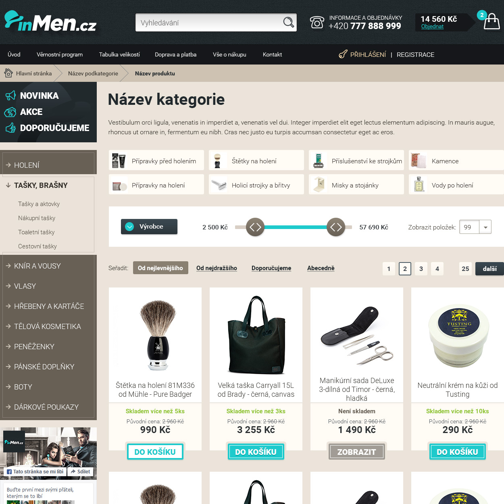The image size is (504, 504).
Task: Click the percent tag icon beside Akce
Action: pyautogui.click(x=10, y=112)
